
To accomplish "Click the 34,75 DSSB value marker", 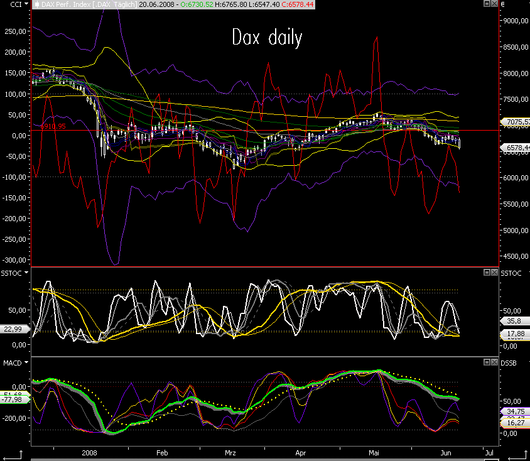I will pos(514,411).
